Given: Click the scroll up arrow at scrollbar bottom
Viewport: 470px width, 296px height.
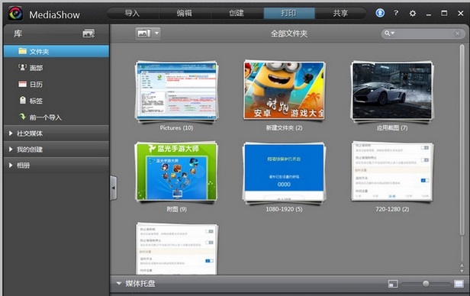Looking at the screenshot, I should click(x=462, y=265).
